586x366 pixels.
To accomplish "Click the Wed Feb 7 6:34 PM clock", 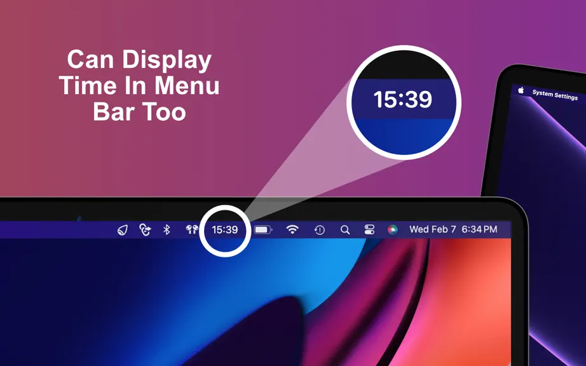I will pyautogui.click(x=453, y=229).
